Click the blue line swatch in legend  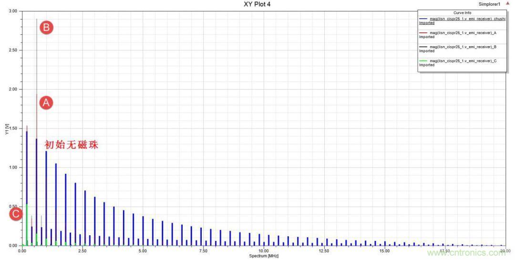click(423, 19)
